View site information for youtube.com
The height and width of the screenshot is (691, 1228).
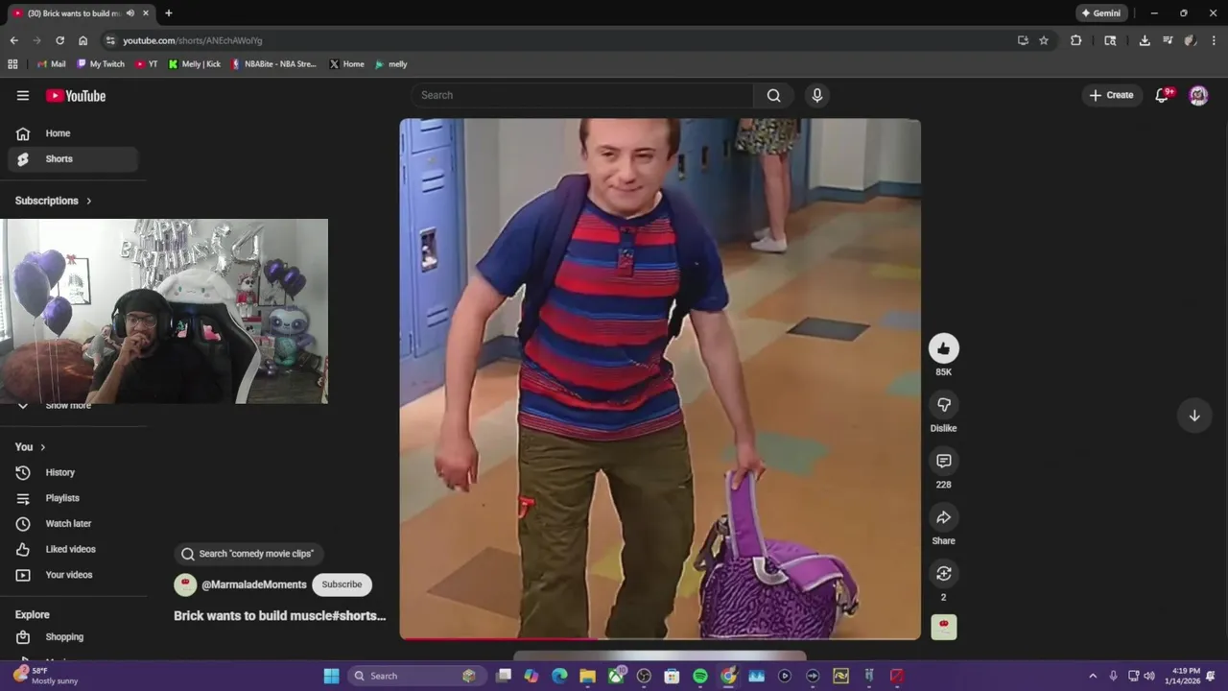click(x=111, y=40)
